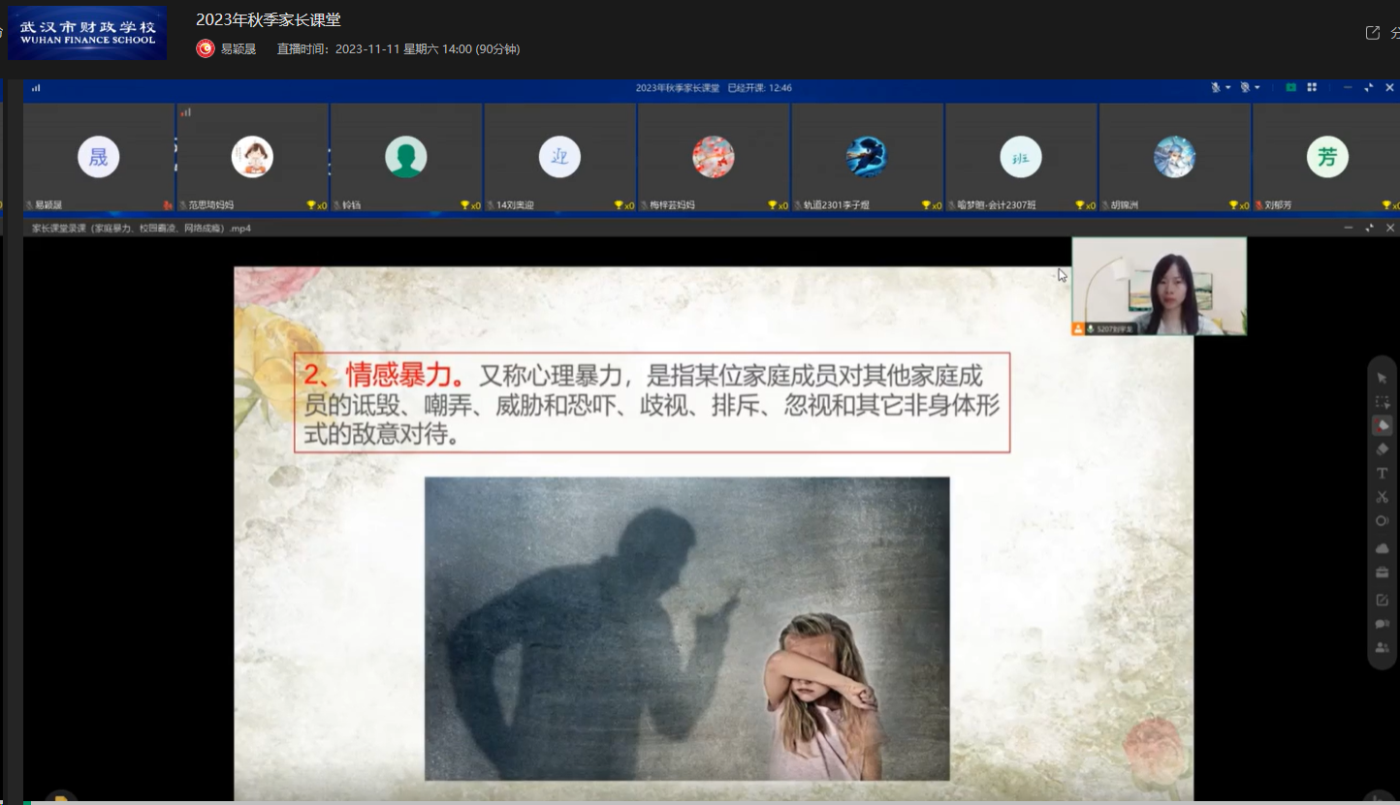Click trophy x0 on 胡锦洲 tile
Screen dimensions: 1400x805
click(x=1239, y=205)
